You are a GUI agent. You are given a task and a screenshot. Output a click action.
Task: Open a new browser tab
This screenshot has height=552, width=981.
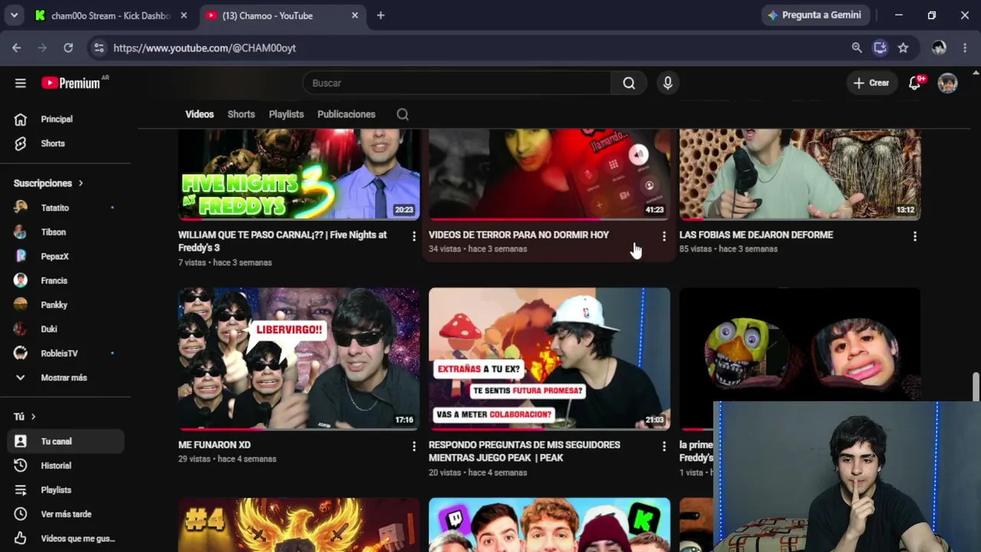(x=380, y=15)
